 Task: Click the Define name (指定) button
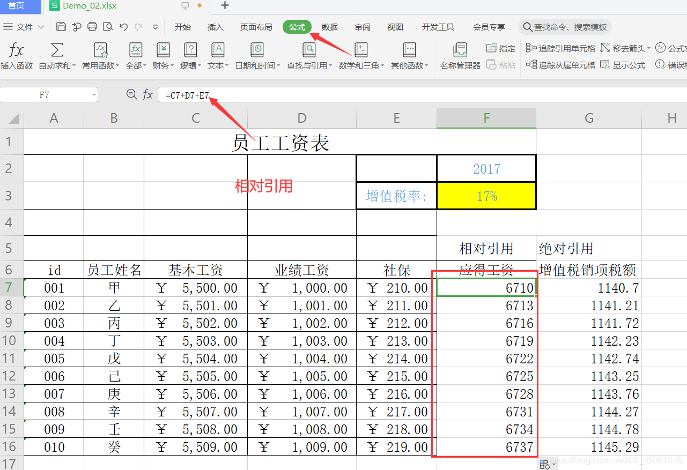pos(501,48)
